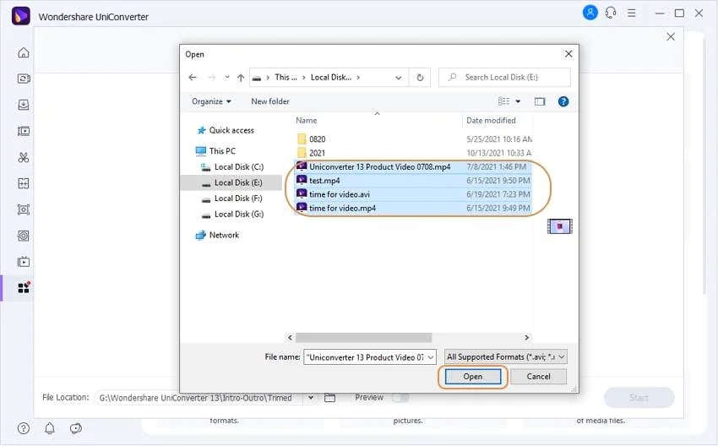The image size is (718, 446).
Task: Click the video thumbnail in preview pane
Action: (559, 226)
